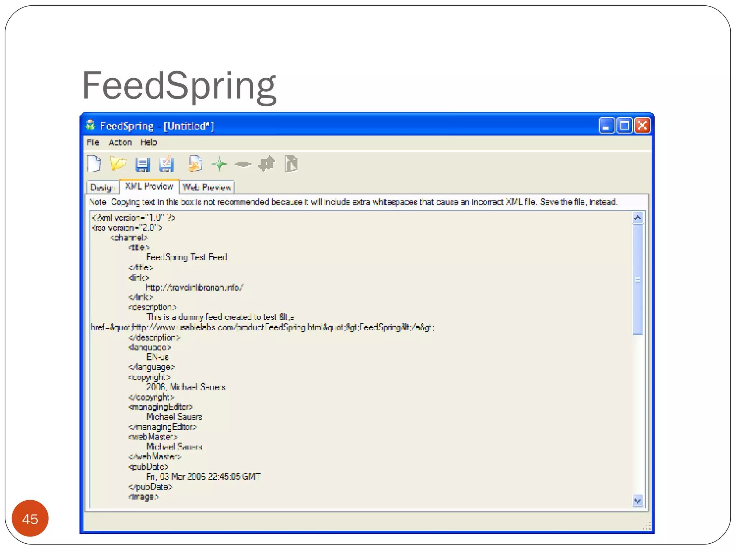The image size is (736, 552).
Task: Close the FeedSpring window
Action: pyautogui.click(x=643, y=125)
